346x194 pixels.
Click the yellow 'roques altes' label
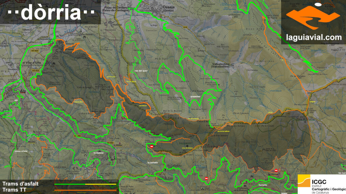click(78, 102)
